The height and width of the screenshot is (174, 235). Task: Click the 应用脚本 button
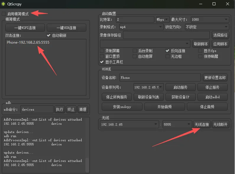tap(220, 44)
